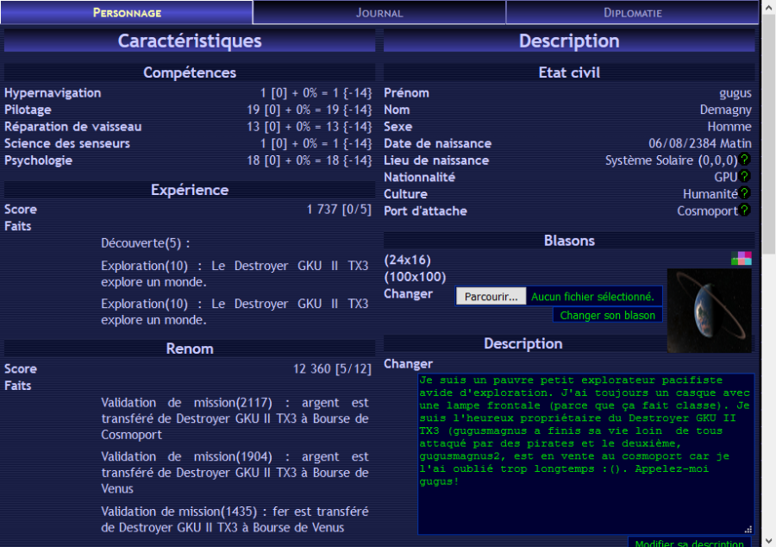Switch to the Personnage tab
The width and height of the screenshot is (776, 547).
point(127,13)
